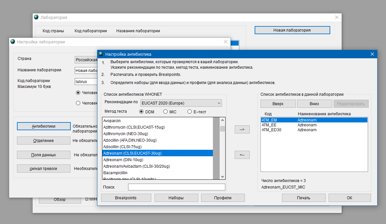Click the Печать button
Screen dimensions: 386x224
304,198
